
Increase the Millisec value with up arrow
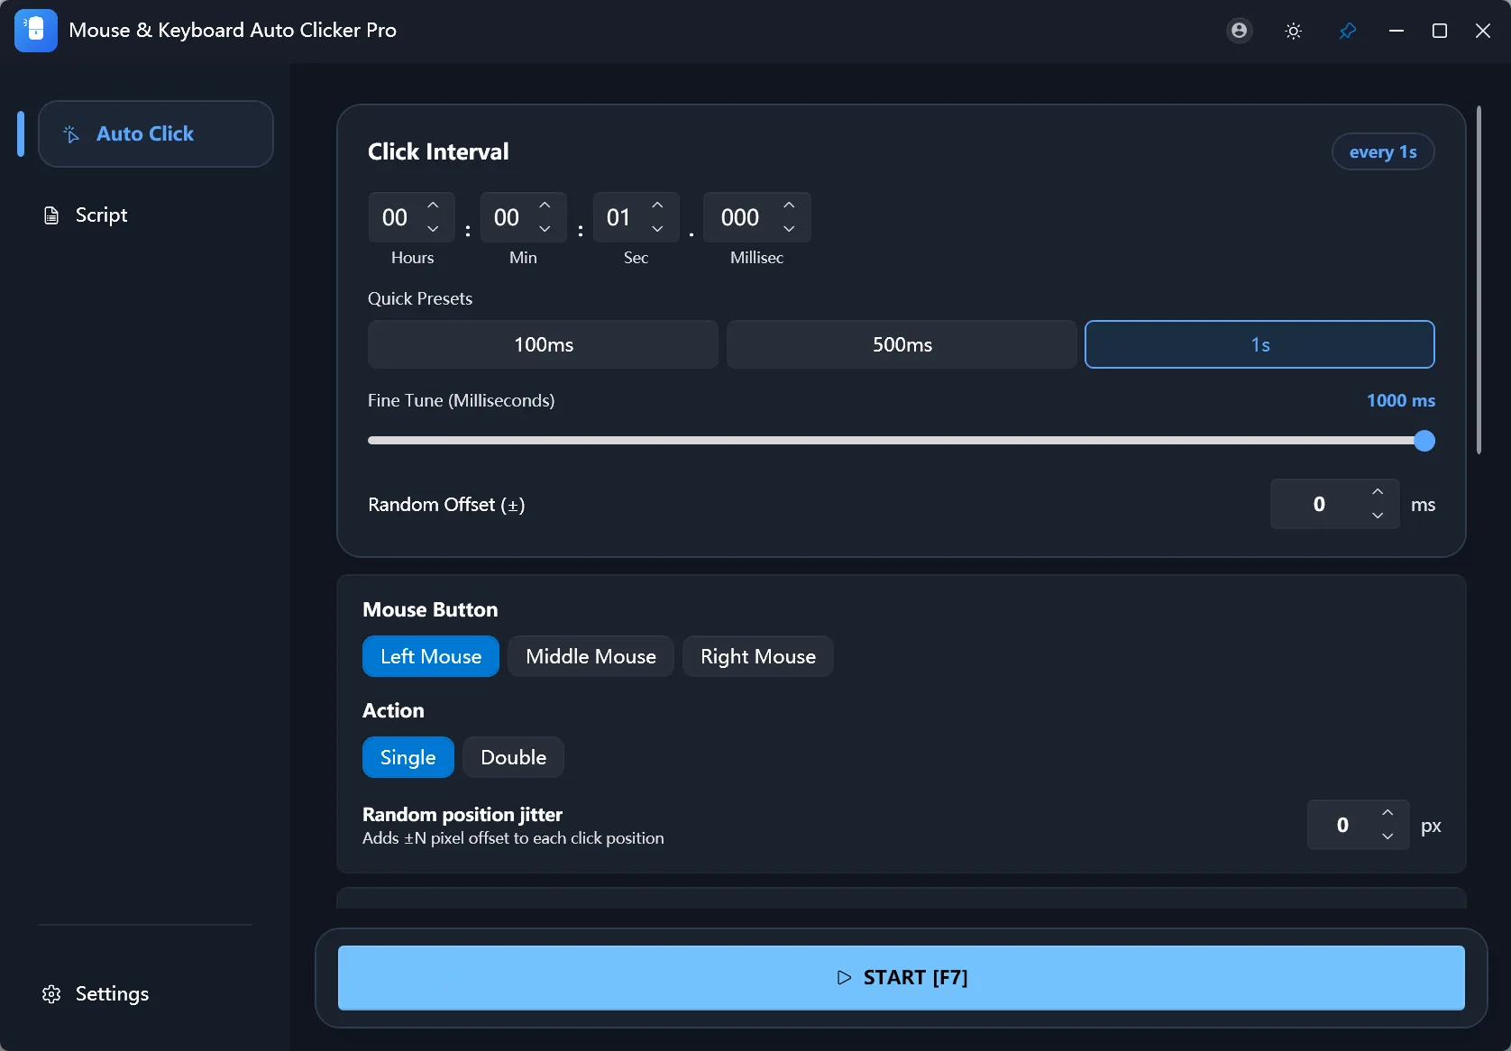click(x=789, y=206)
